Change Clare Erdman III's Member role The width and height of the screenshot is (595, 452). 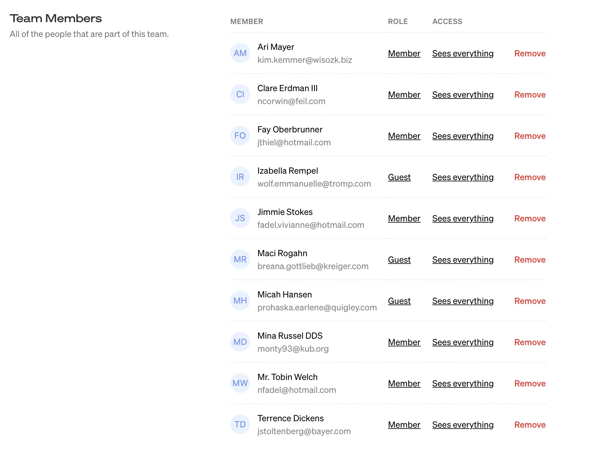(404, 95)
